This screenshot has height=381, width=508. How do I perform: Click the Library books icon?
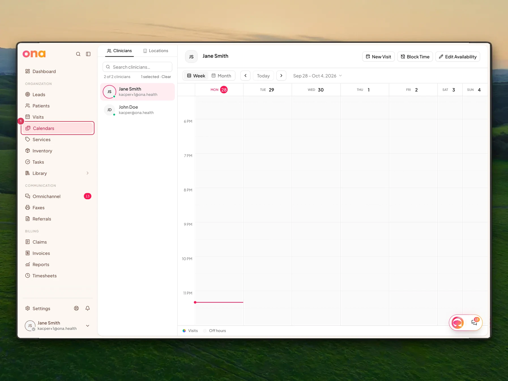coord(27,173)
